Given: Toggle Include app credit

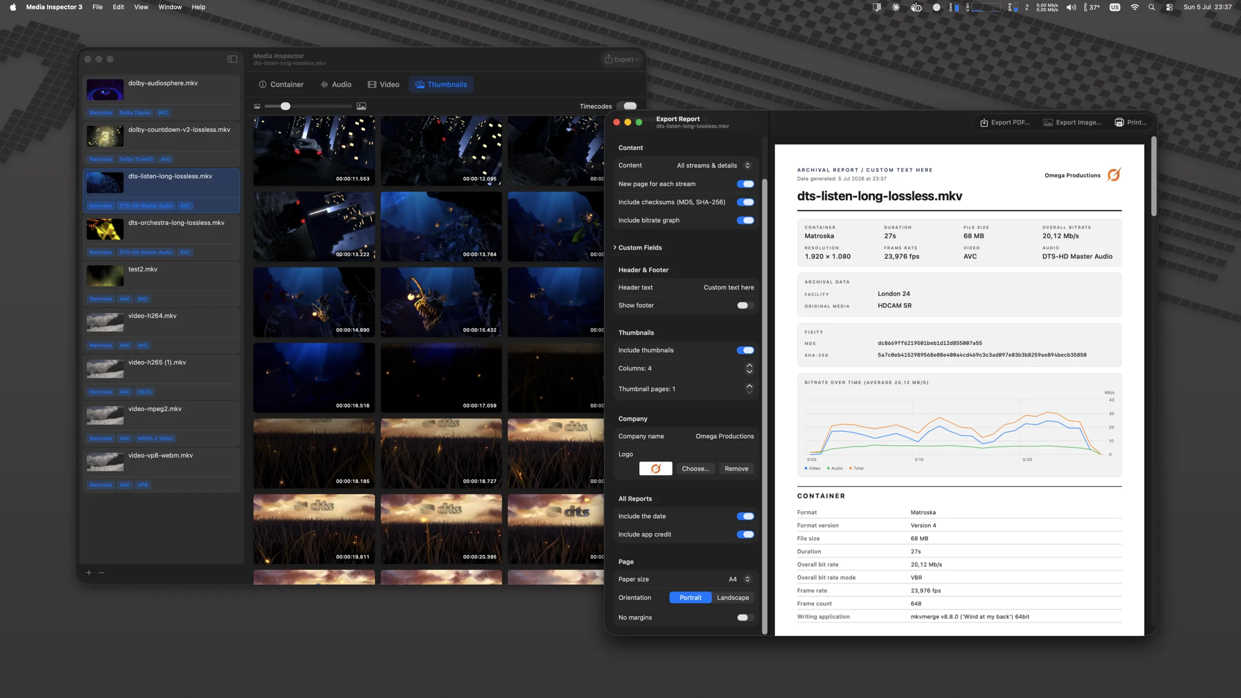Looking at the screenshot, I should (745, 534).
